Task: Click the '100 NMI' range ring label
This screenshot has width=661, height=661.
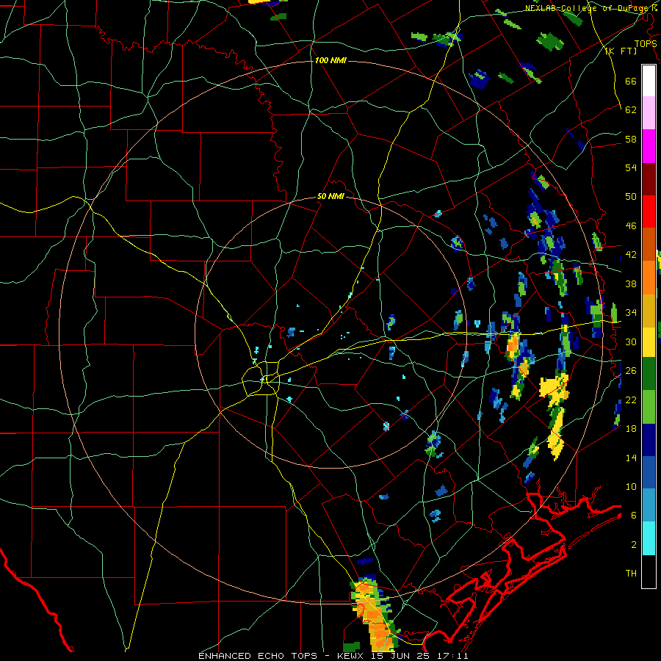Action: 330,60
